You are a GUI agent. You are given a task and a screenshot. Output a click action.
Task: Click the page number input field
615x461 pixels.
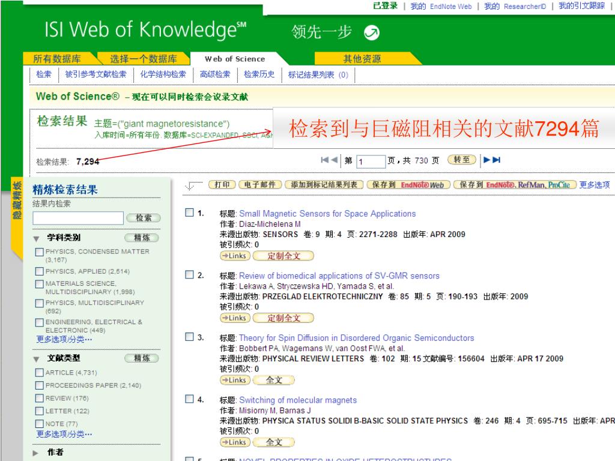(371, 161)
